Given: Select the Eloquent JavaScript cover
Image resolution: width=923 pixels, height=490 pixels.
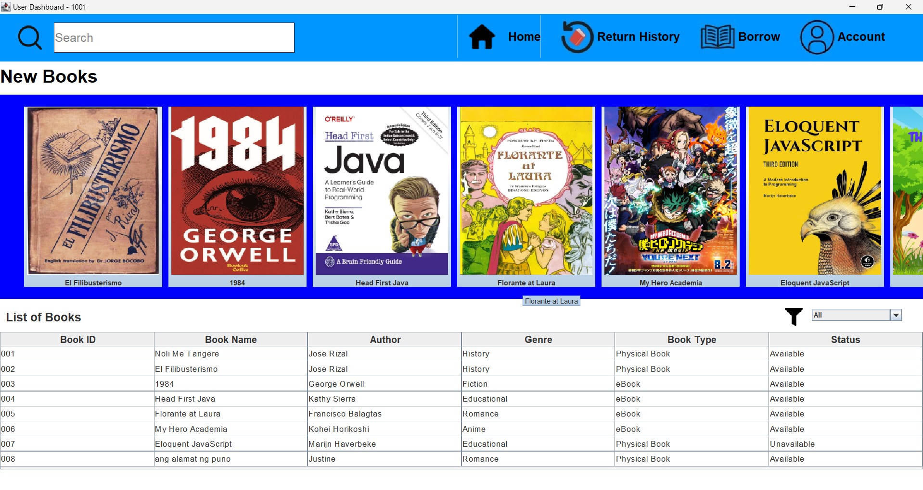Looking at the screenshot, I should point(815,191).
